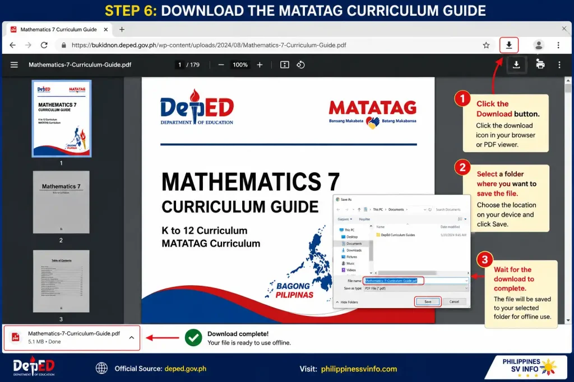Screen dimensions: 574x382
Task: Click This PC in the Save As breadcrumb
Action: coord(378,210)
